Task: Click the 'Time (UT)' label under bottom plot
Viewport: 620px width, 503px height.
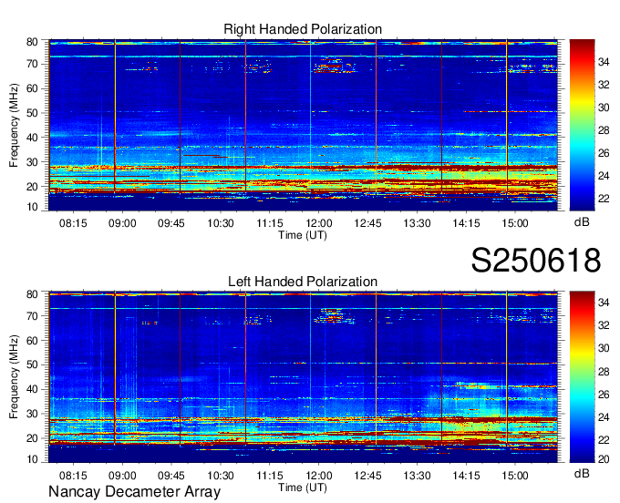Action: 303,488
